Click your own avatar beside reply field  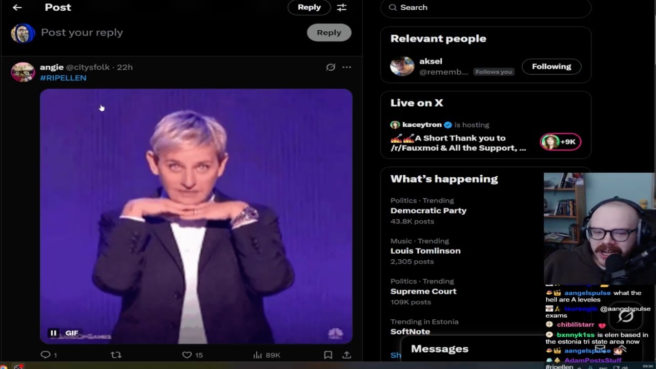tap(23, 33)
